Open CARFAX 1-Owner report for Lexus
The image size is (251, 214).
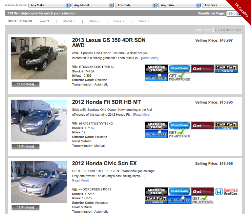pos(226,68)
